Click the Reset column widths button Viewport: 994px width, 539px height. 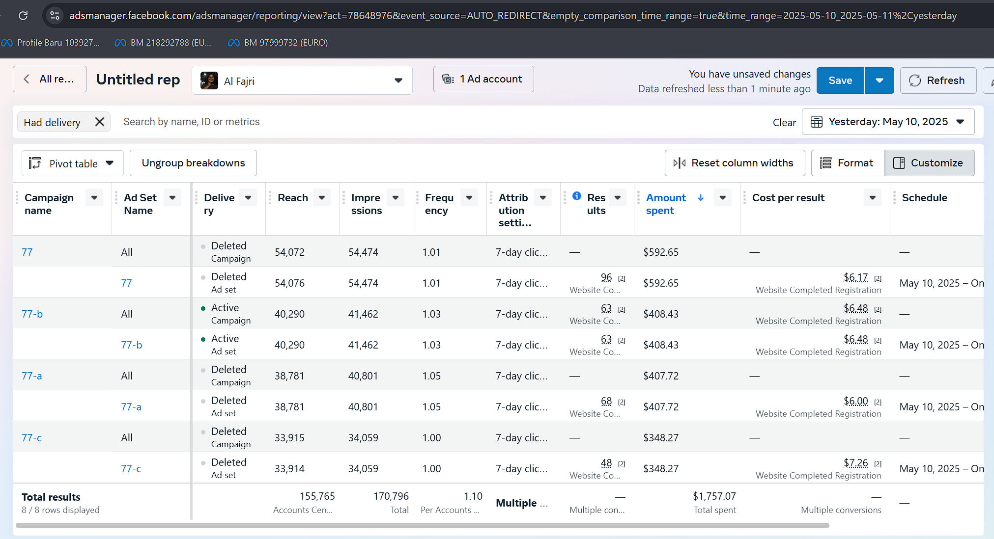click(735, 163)
